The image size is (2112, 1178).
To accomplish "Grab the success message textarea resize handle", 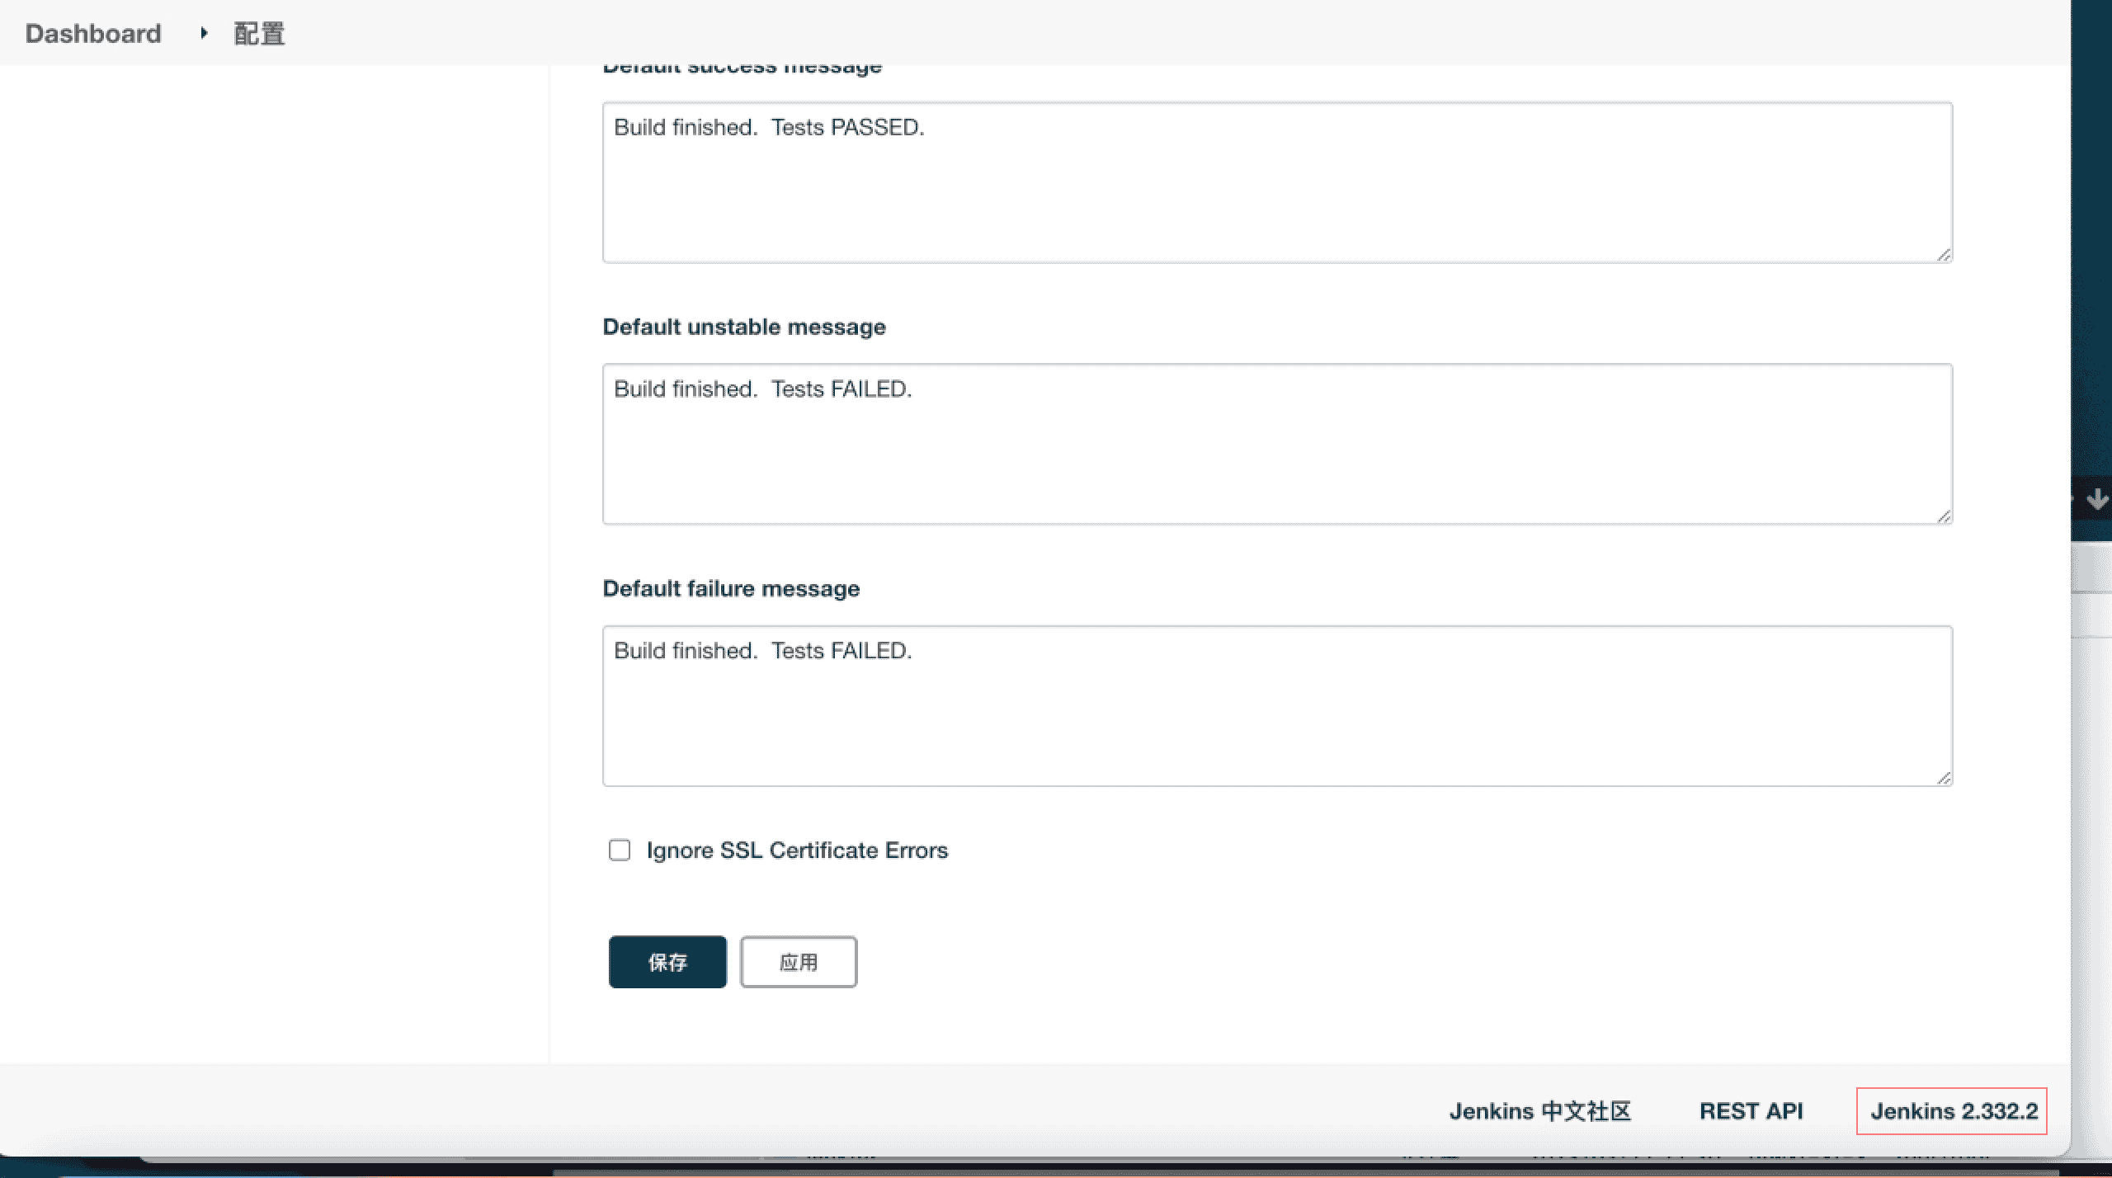I will coord(1944,255).
